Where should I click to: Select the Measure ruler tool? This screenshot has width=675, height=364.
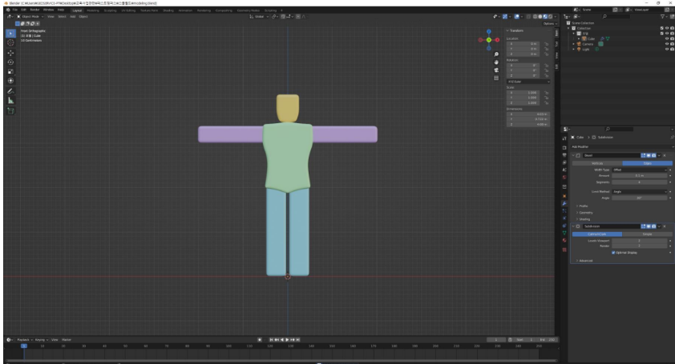10,101
